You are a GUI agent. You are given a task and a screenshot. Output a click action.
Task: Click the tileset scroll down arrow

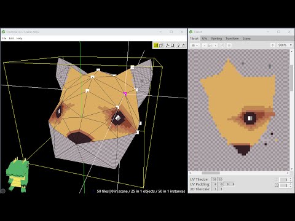(x=292, y=169)
